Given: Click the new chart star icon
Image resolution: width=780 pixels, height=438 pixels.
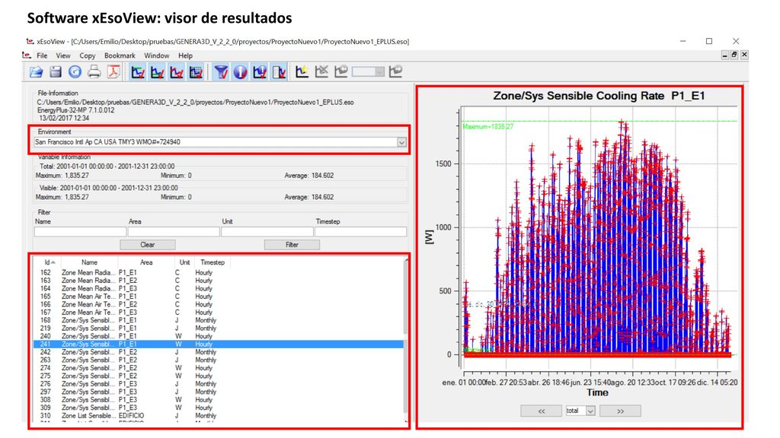Looking at the screenshot, I should [x=302, y=71].
